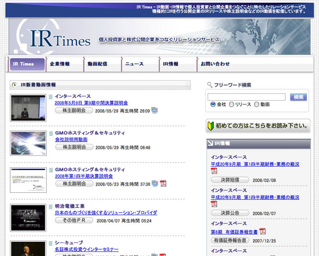Open the IR Times navigation tab
319x256 pixels.
(x=27, y=64)
